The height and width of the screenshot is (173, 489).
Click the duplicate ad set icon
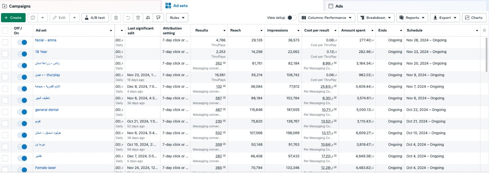pos(33,18)
